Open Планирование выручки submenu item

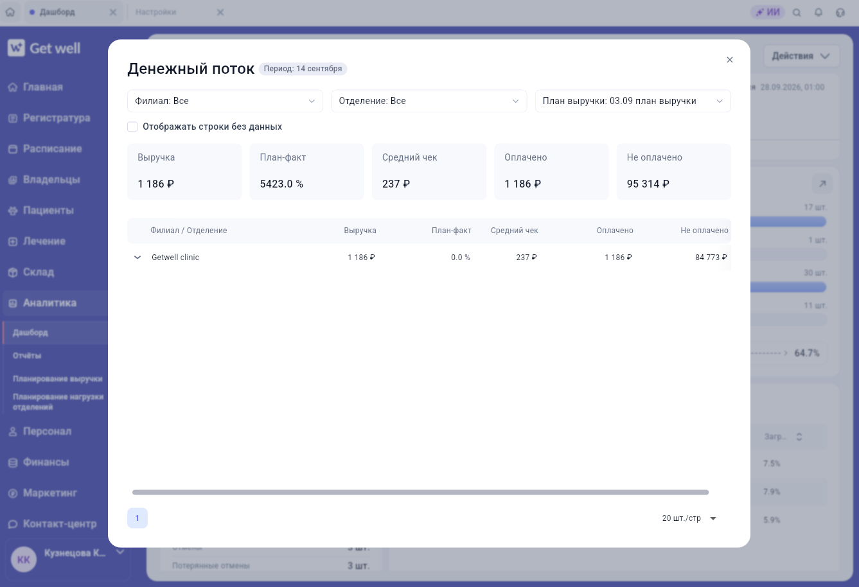[x=57, y=379]
